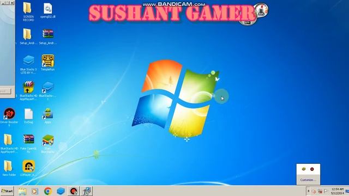Open the Action Center flag icon

326,191
